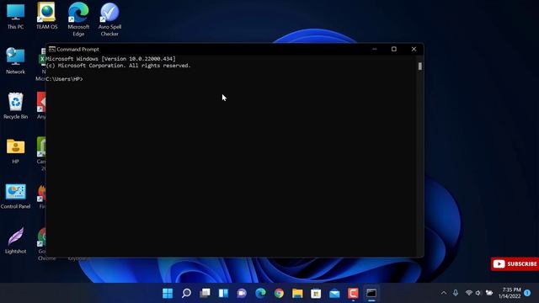The width and height of the screenshot is (539, 303).
Task: Open the Recycle Bin
Action: (15, 106)
